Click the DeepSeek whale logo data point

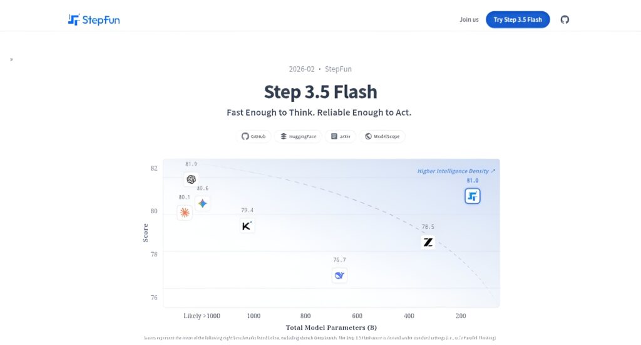(339, 275)
